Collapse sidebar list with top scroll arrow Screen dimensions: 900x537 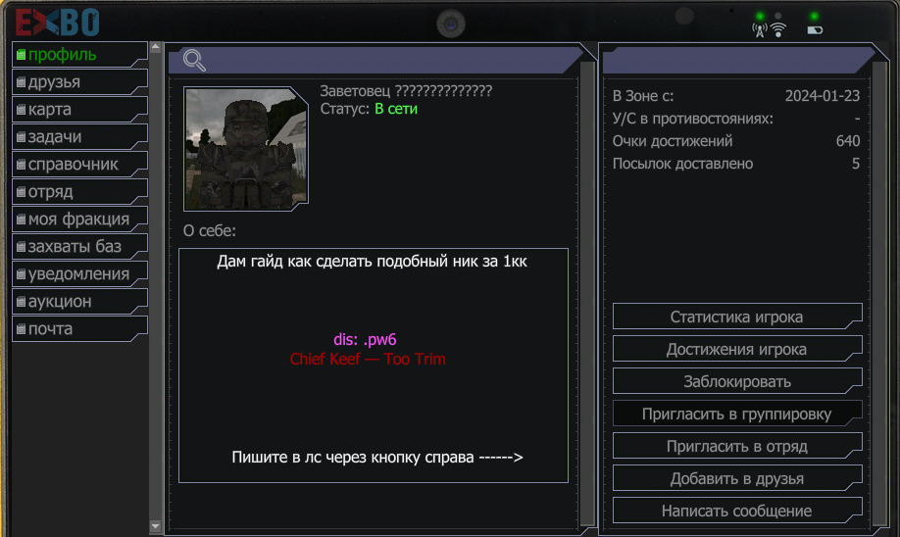click(155, 47)
